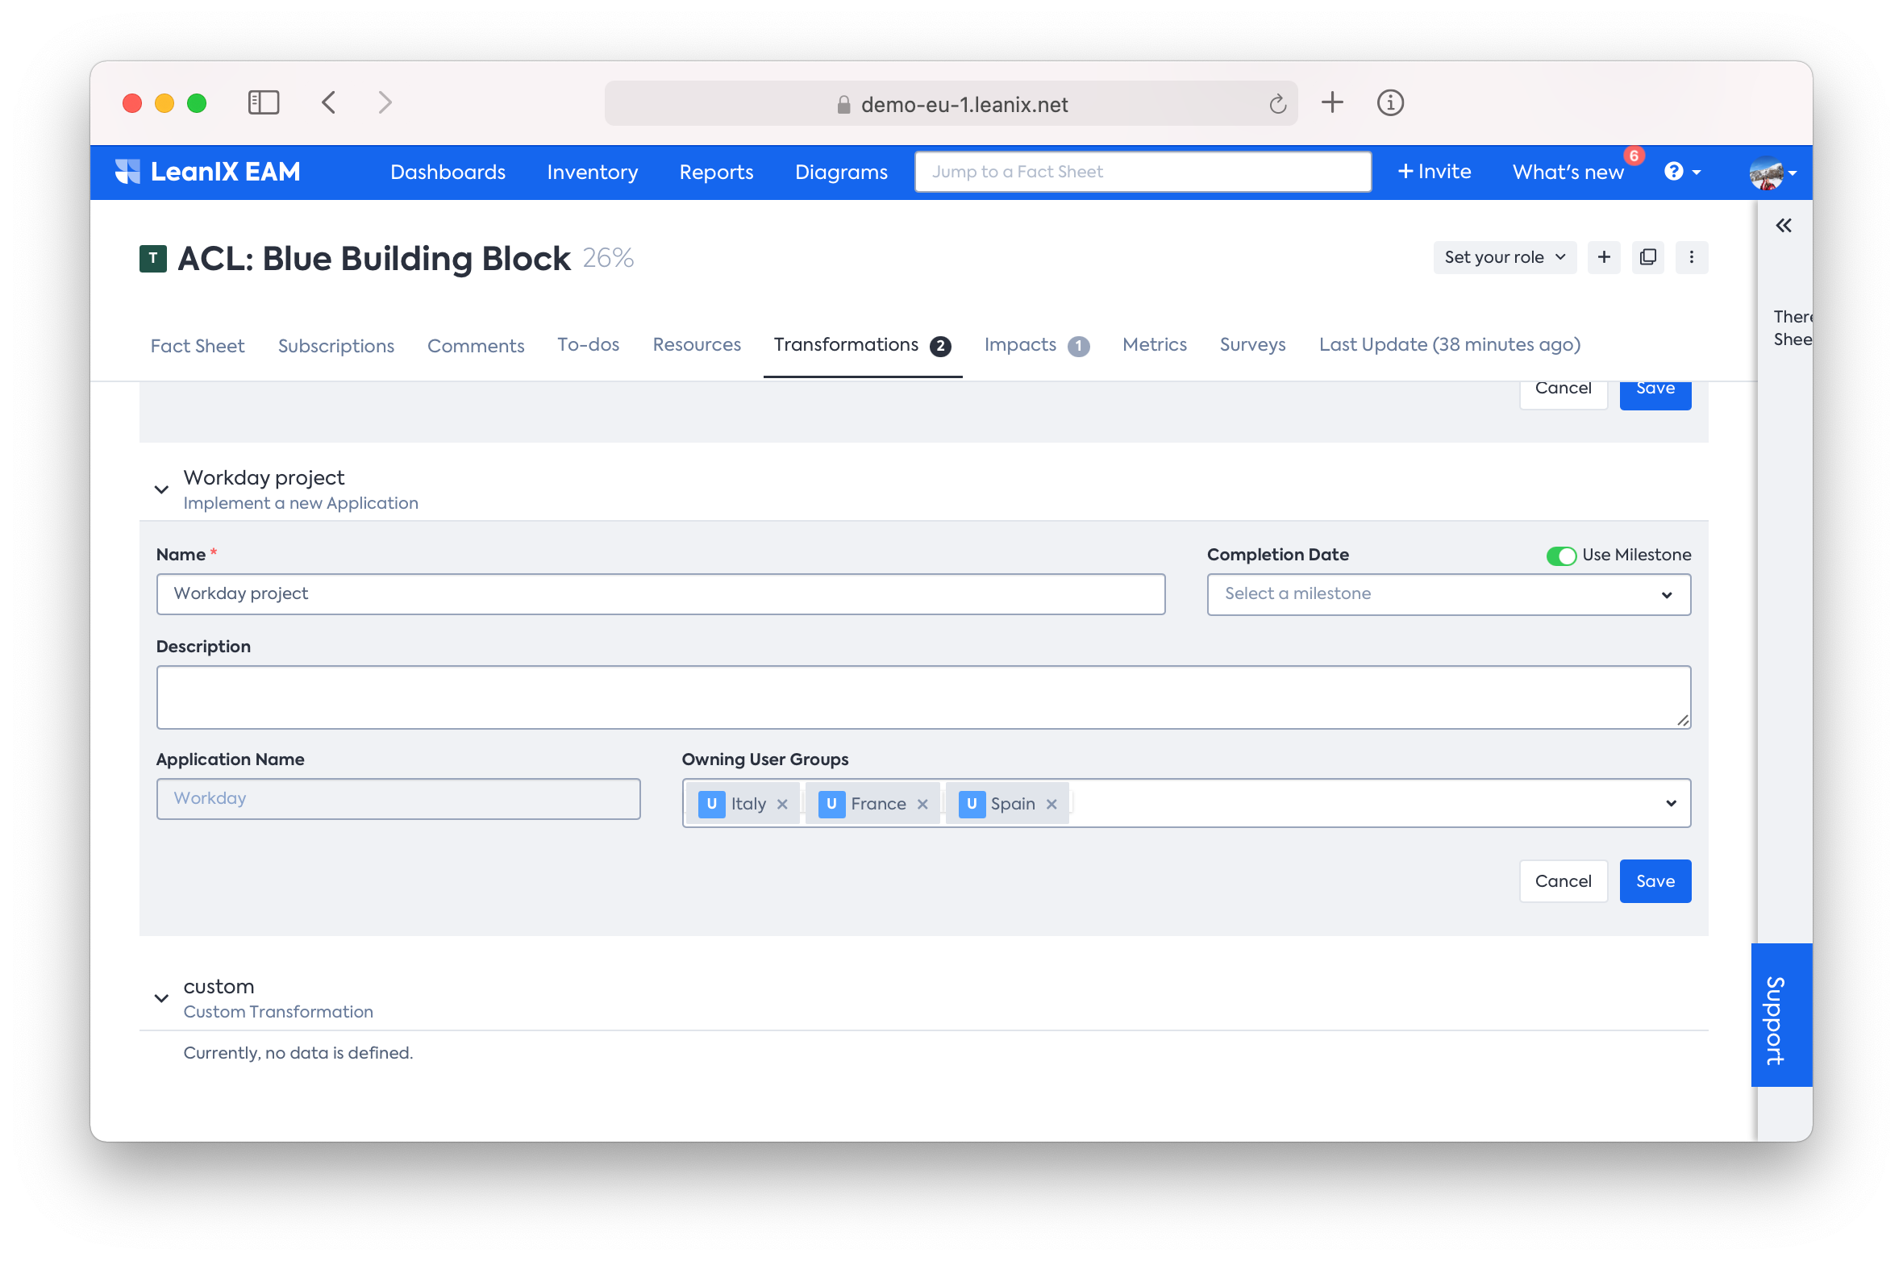Click the U icon on France tag
This screenshot has height=1261, width=1903.
(831, 804)
